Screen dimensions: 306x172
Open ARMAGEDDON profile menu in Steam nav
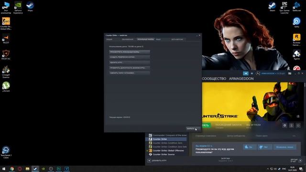click(x=241, y=78)
